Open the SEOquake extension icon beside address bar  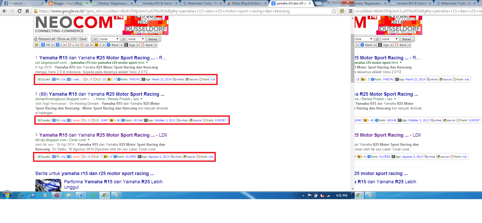342,11
